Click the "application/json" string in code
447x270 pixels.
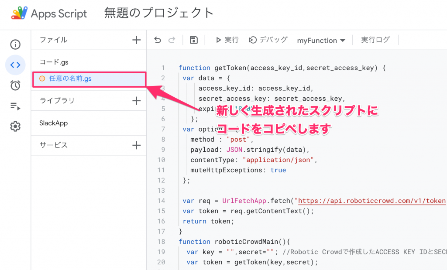pos(278,160)
